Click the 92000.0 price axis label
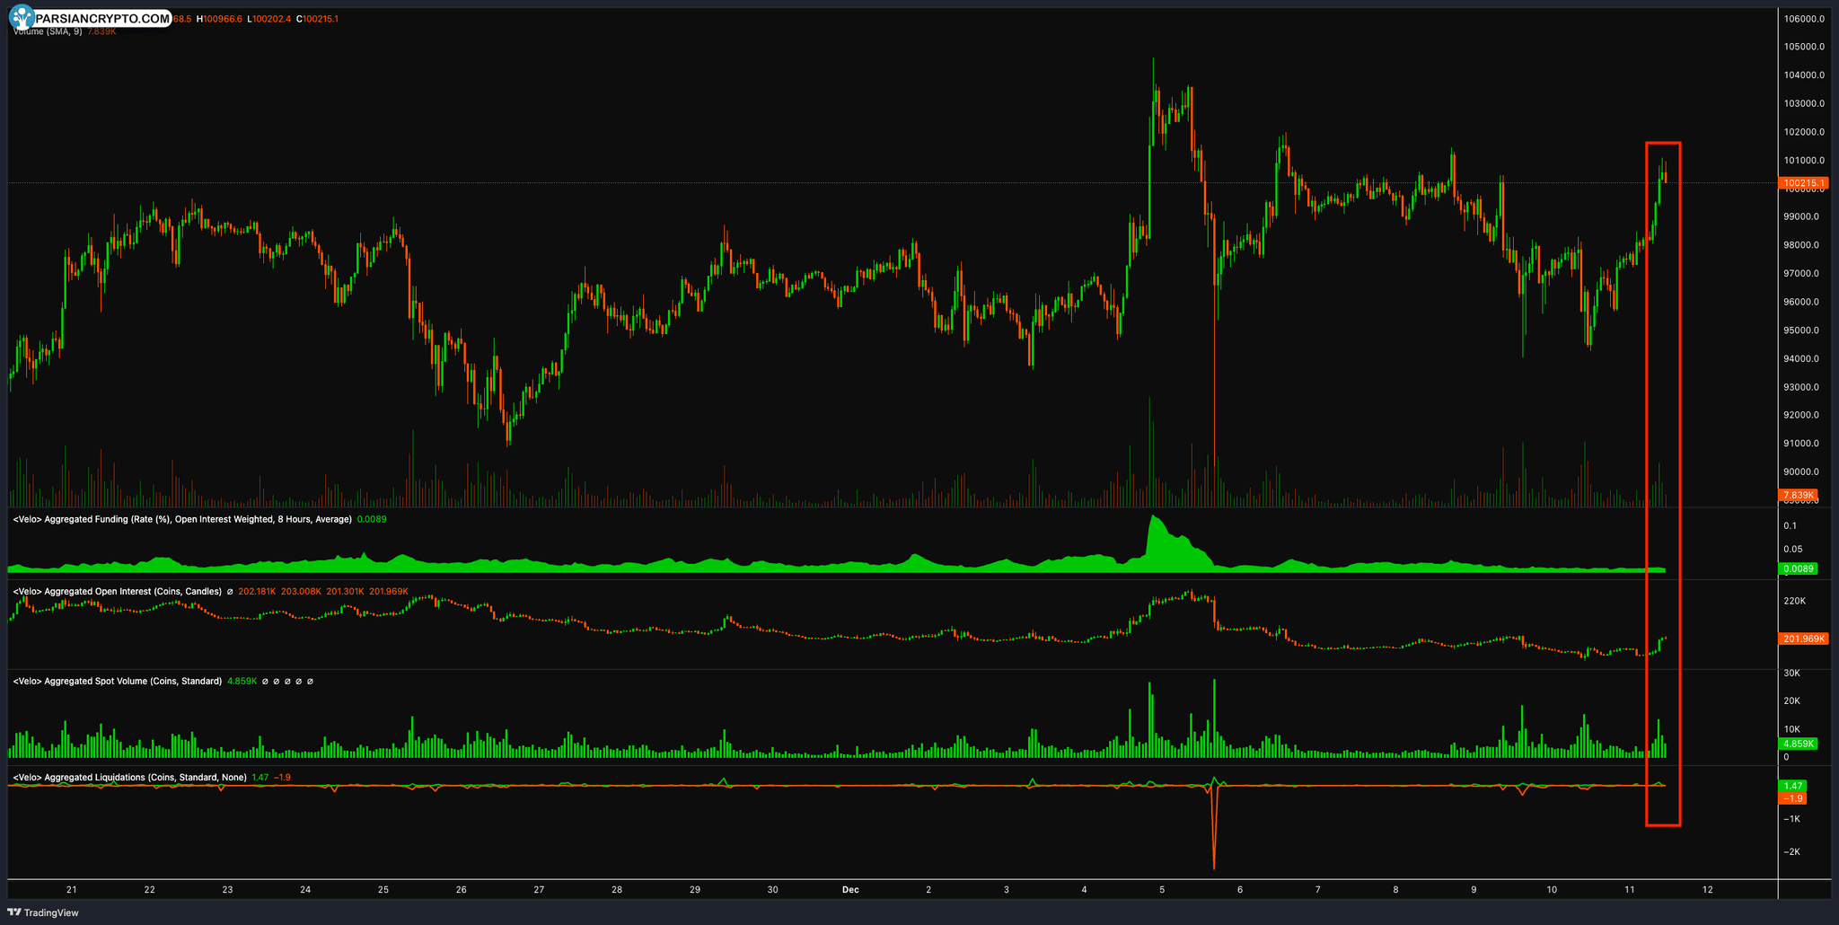Viewport: 1839px width, 925px height. click(x=1800, y=415)
